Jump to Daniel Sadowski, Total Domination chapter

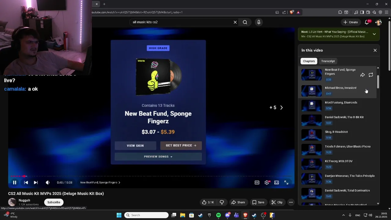coord(338,193)
